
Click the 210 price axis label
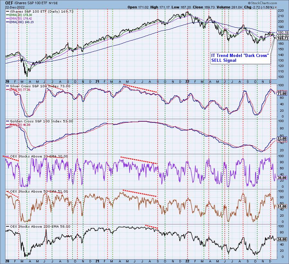click(281, 16)
